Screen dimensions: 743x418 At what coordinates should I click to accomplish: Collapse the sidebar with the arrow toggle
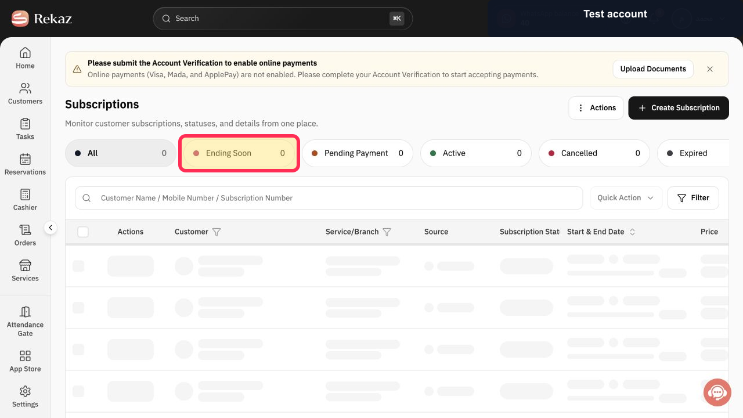coord(51,228)
